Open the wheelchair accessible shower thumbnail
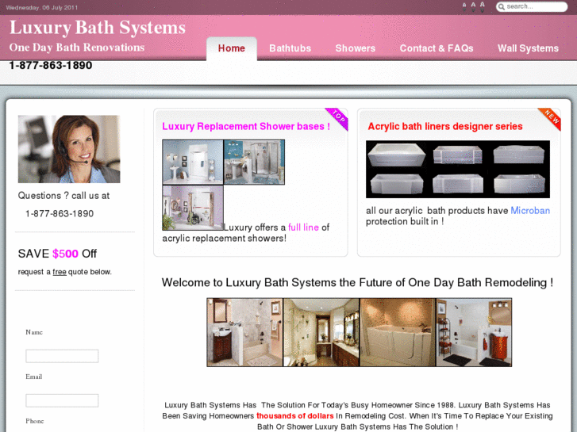Screen dimensions: 577x432 click(192, 208)
